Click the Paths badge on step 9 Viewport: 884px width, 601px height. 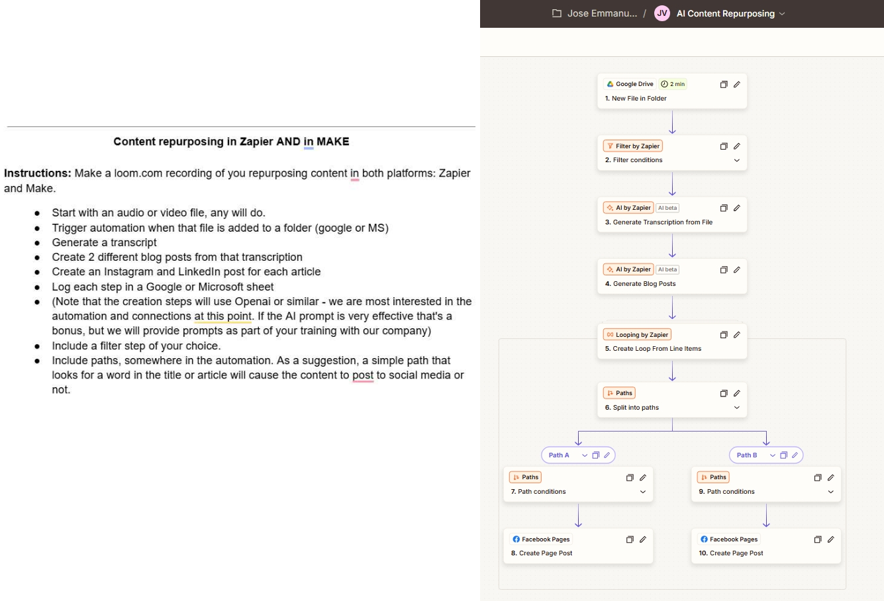pyautogui.click(x=714, y=477)
